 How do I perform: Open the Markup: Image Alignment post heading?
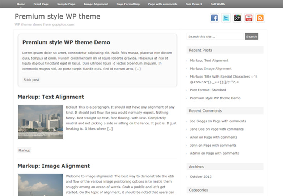(x=54, y=166)
